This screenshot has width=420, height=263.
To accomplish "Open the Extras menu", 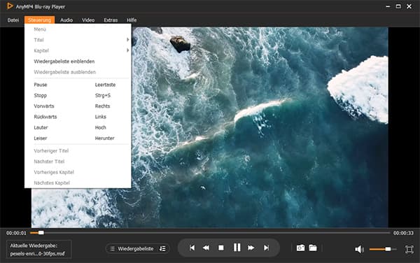I will click(x=111, y=20).
